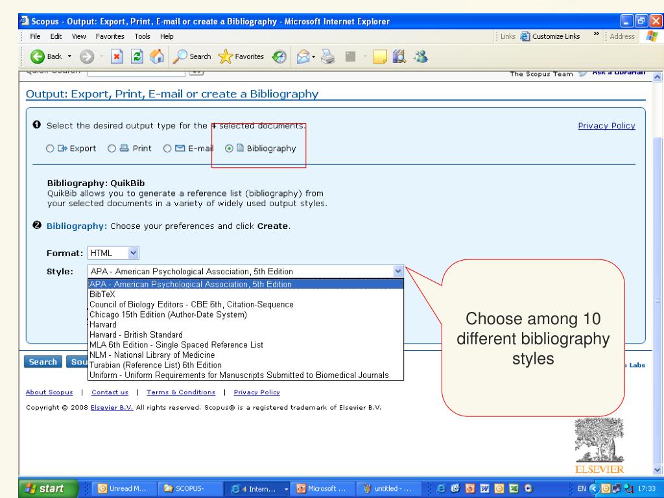Open the About Scopus link
This screenshot has height=498, width=664.
pyautogui.click(x=49, y=392)
